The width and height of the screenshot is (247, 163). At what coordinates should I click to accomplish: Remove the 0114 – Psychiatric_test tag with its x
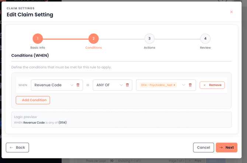(x=174, y=85)
